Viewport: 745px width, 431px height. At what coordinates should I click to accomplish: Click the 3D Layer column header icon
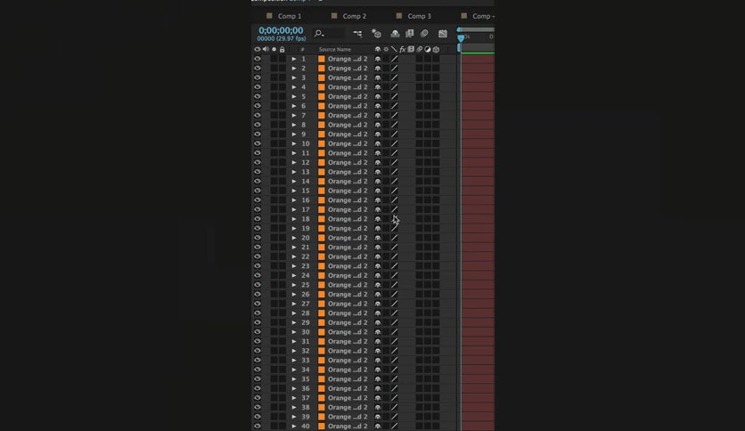[x=436, y=49]
